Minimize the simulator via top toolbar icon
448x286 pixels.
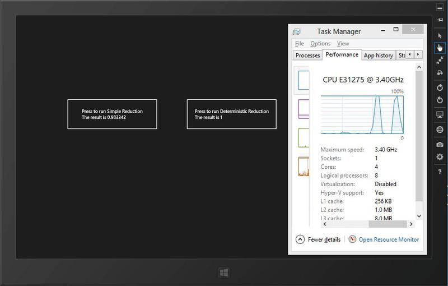pyautogui.click(x=440, y=8)
